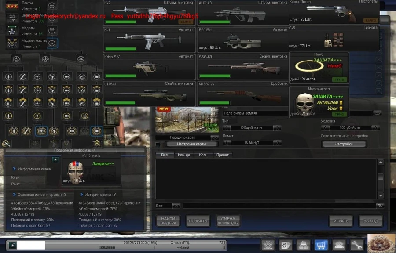Click the right arrow of Условия 100 убийств
The width and height of the screenshot is (396, 253).
pos(376,128)
